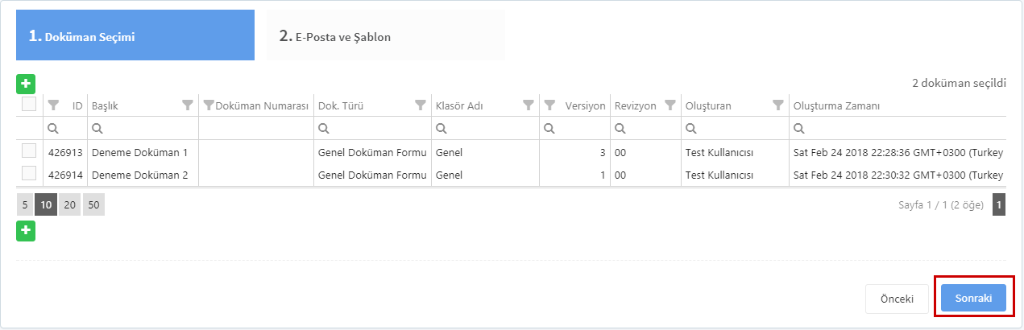Click the Önceki button
1024x330 pixels.
897,298
